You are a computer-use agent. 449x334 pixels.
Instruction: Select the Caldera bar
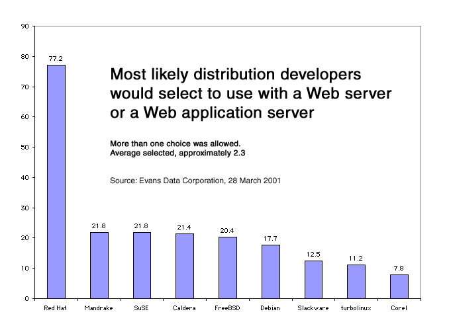click(x=184, y=266)
